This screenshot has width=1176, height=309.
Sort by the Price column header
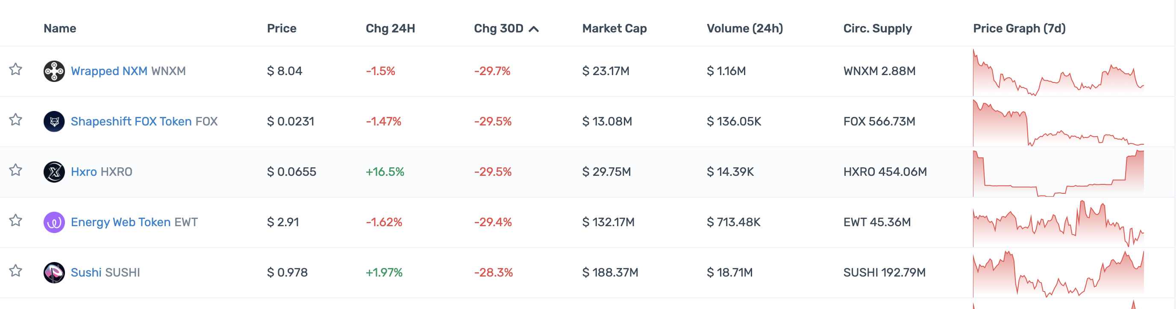pos(281,28)
